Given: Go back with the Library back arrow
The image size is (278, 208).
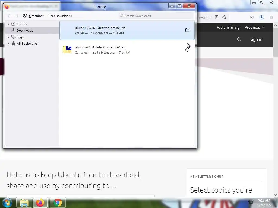Looking at the screenshot, I should [x=10, y=16].
